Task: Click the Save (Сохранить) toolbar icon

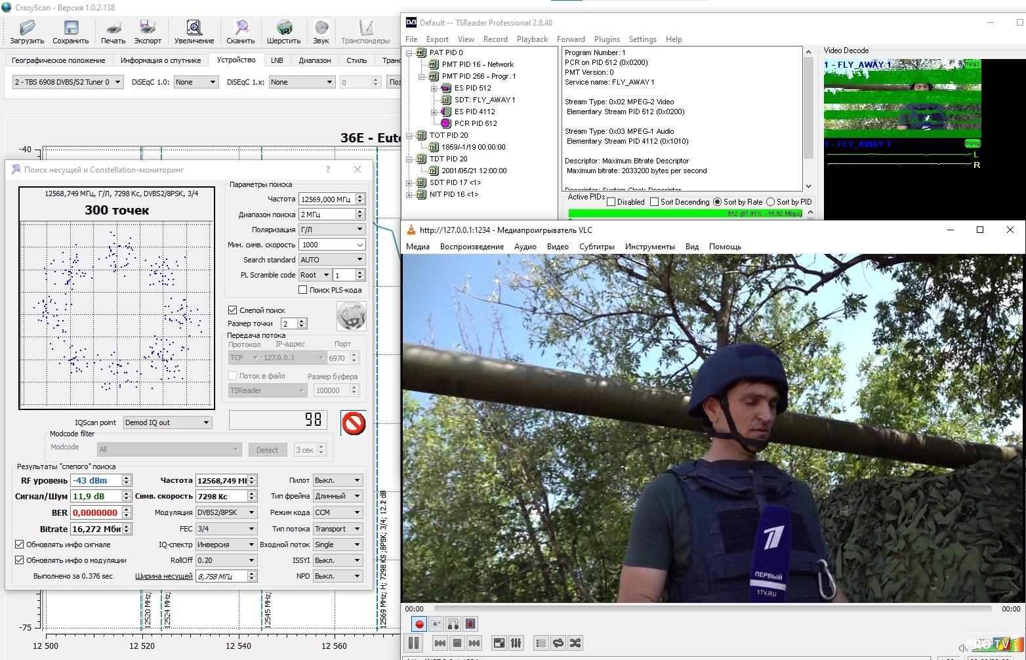Action: (70, 31)
